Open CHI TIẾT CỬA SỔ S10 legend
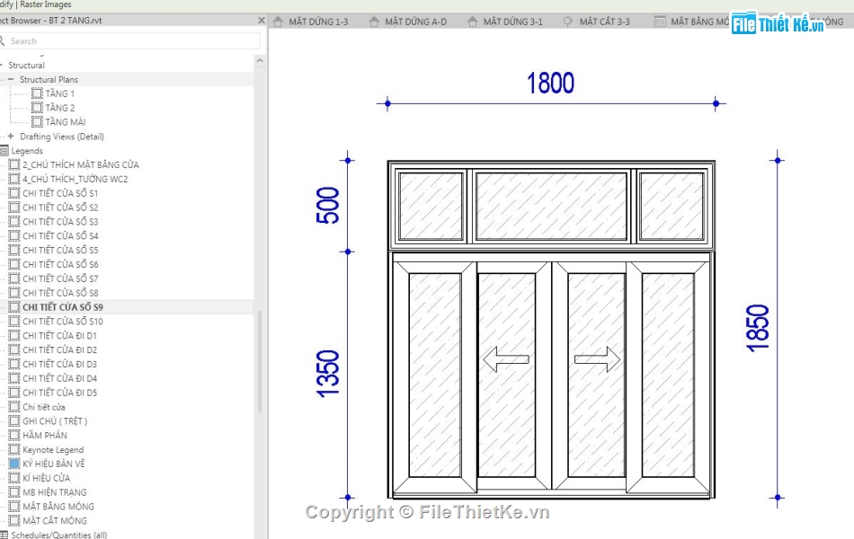Image resolution: width=854 pixels, height=539 pixels. [63, 322]
